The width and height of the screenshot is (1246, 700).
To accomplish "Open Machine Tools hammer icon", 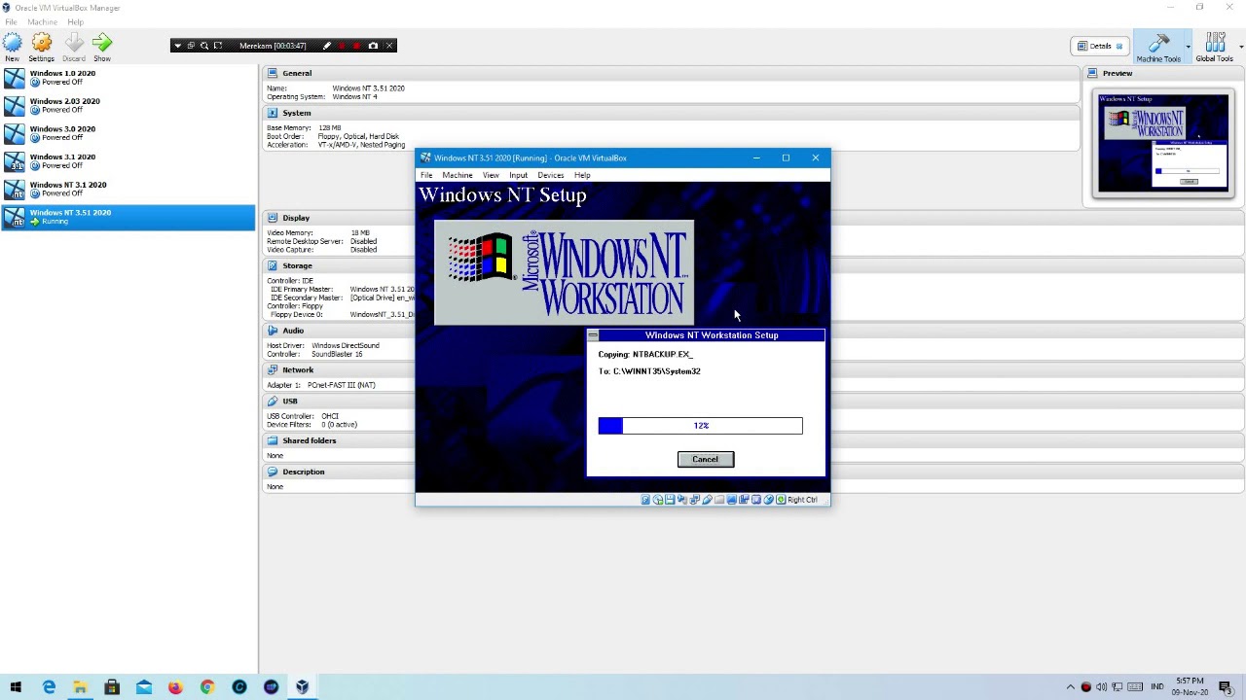I will tap(1158, 43).
